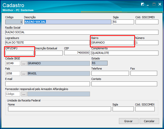Click the greyed country name BRASIL field
The image size is (164, 129).
[x=58, y=73]
